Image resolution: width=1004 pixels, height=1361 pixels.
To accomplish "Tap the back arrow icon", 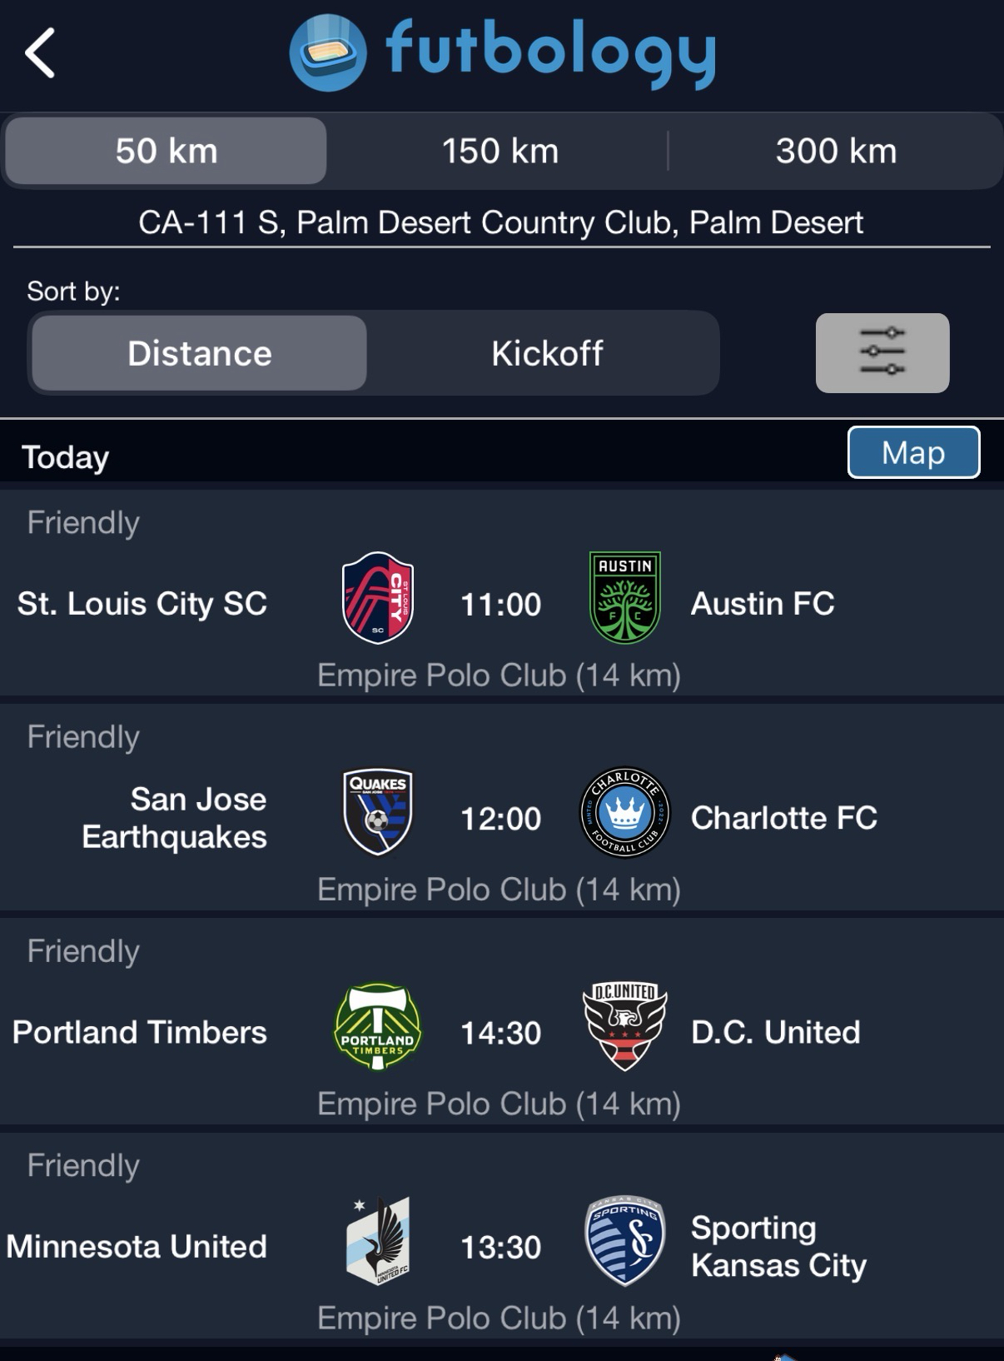I will (x=40, y=53).
